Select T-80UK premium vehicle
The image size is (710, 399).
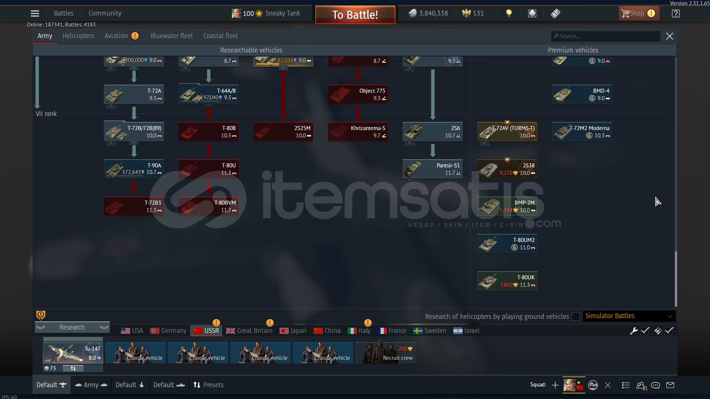[x=507, y=281]
